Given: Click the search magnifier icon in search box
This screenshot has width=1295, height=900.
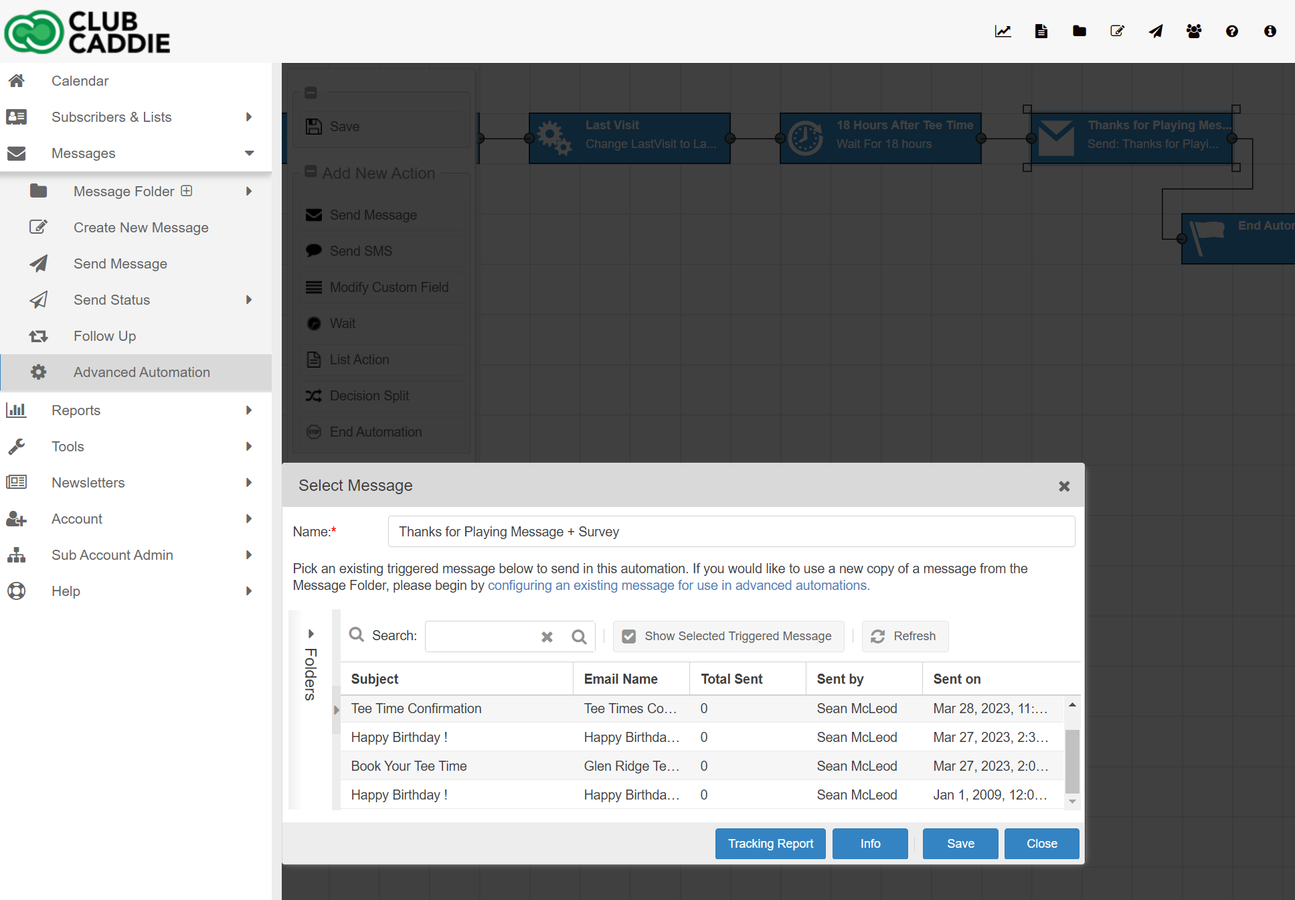Looking at the screenshot, I should 579,637.
